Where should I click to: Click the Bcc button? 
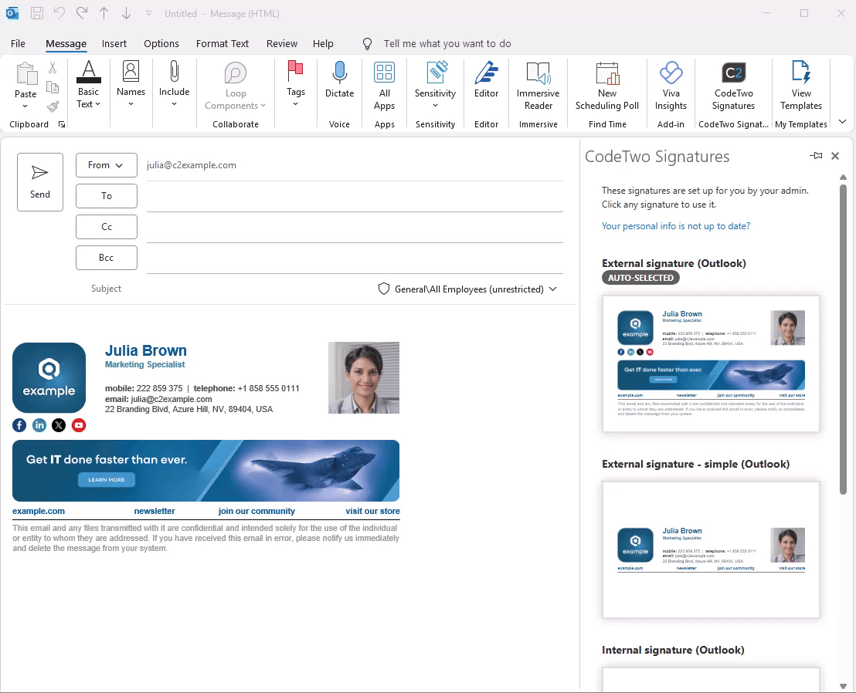[107, 257]
